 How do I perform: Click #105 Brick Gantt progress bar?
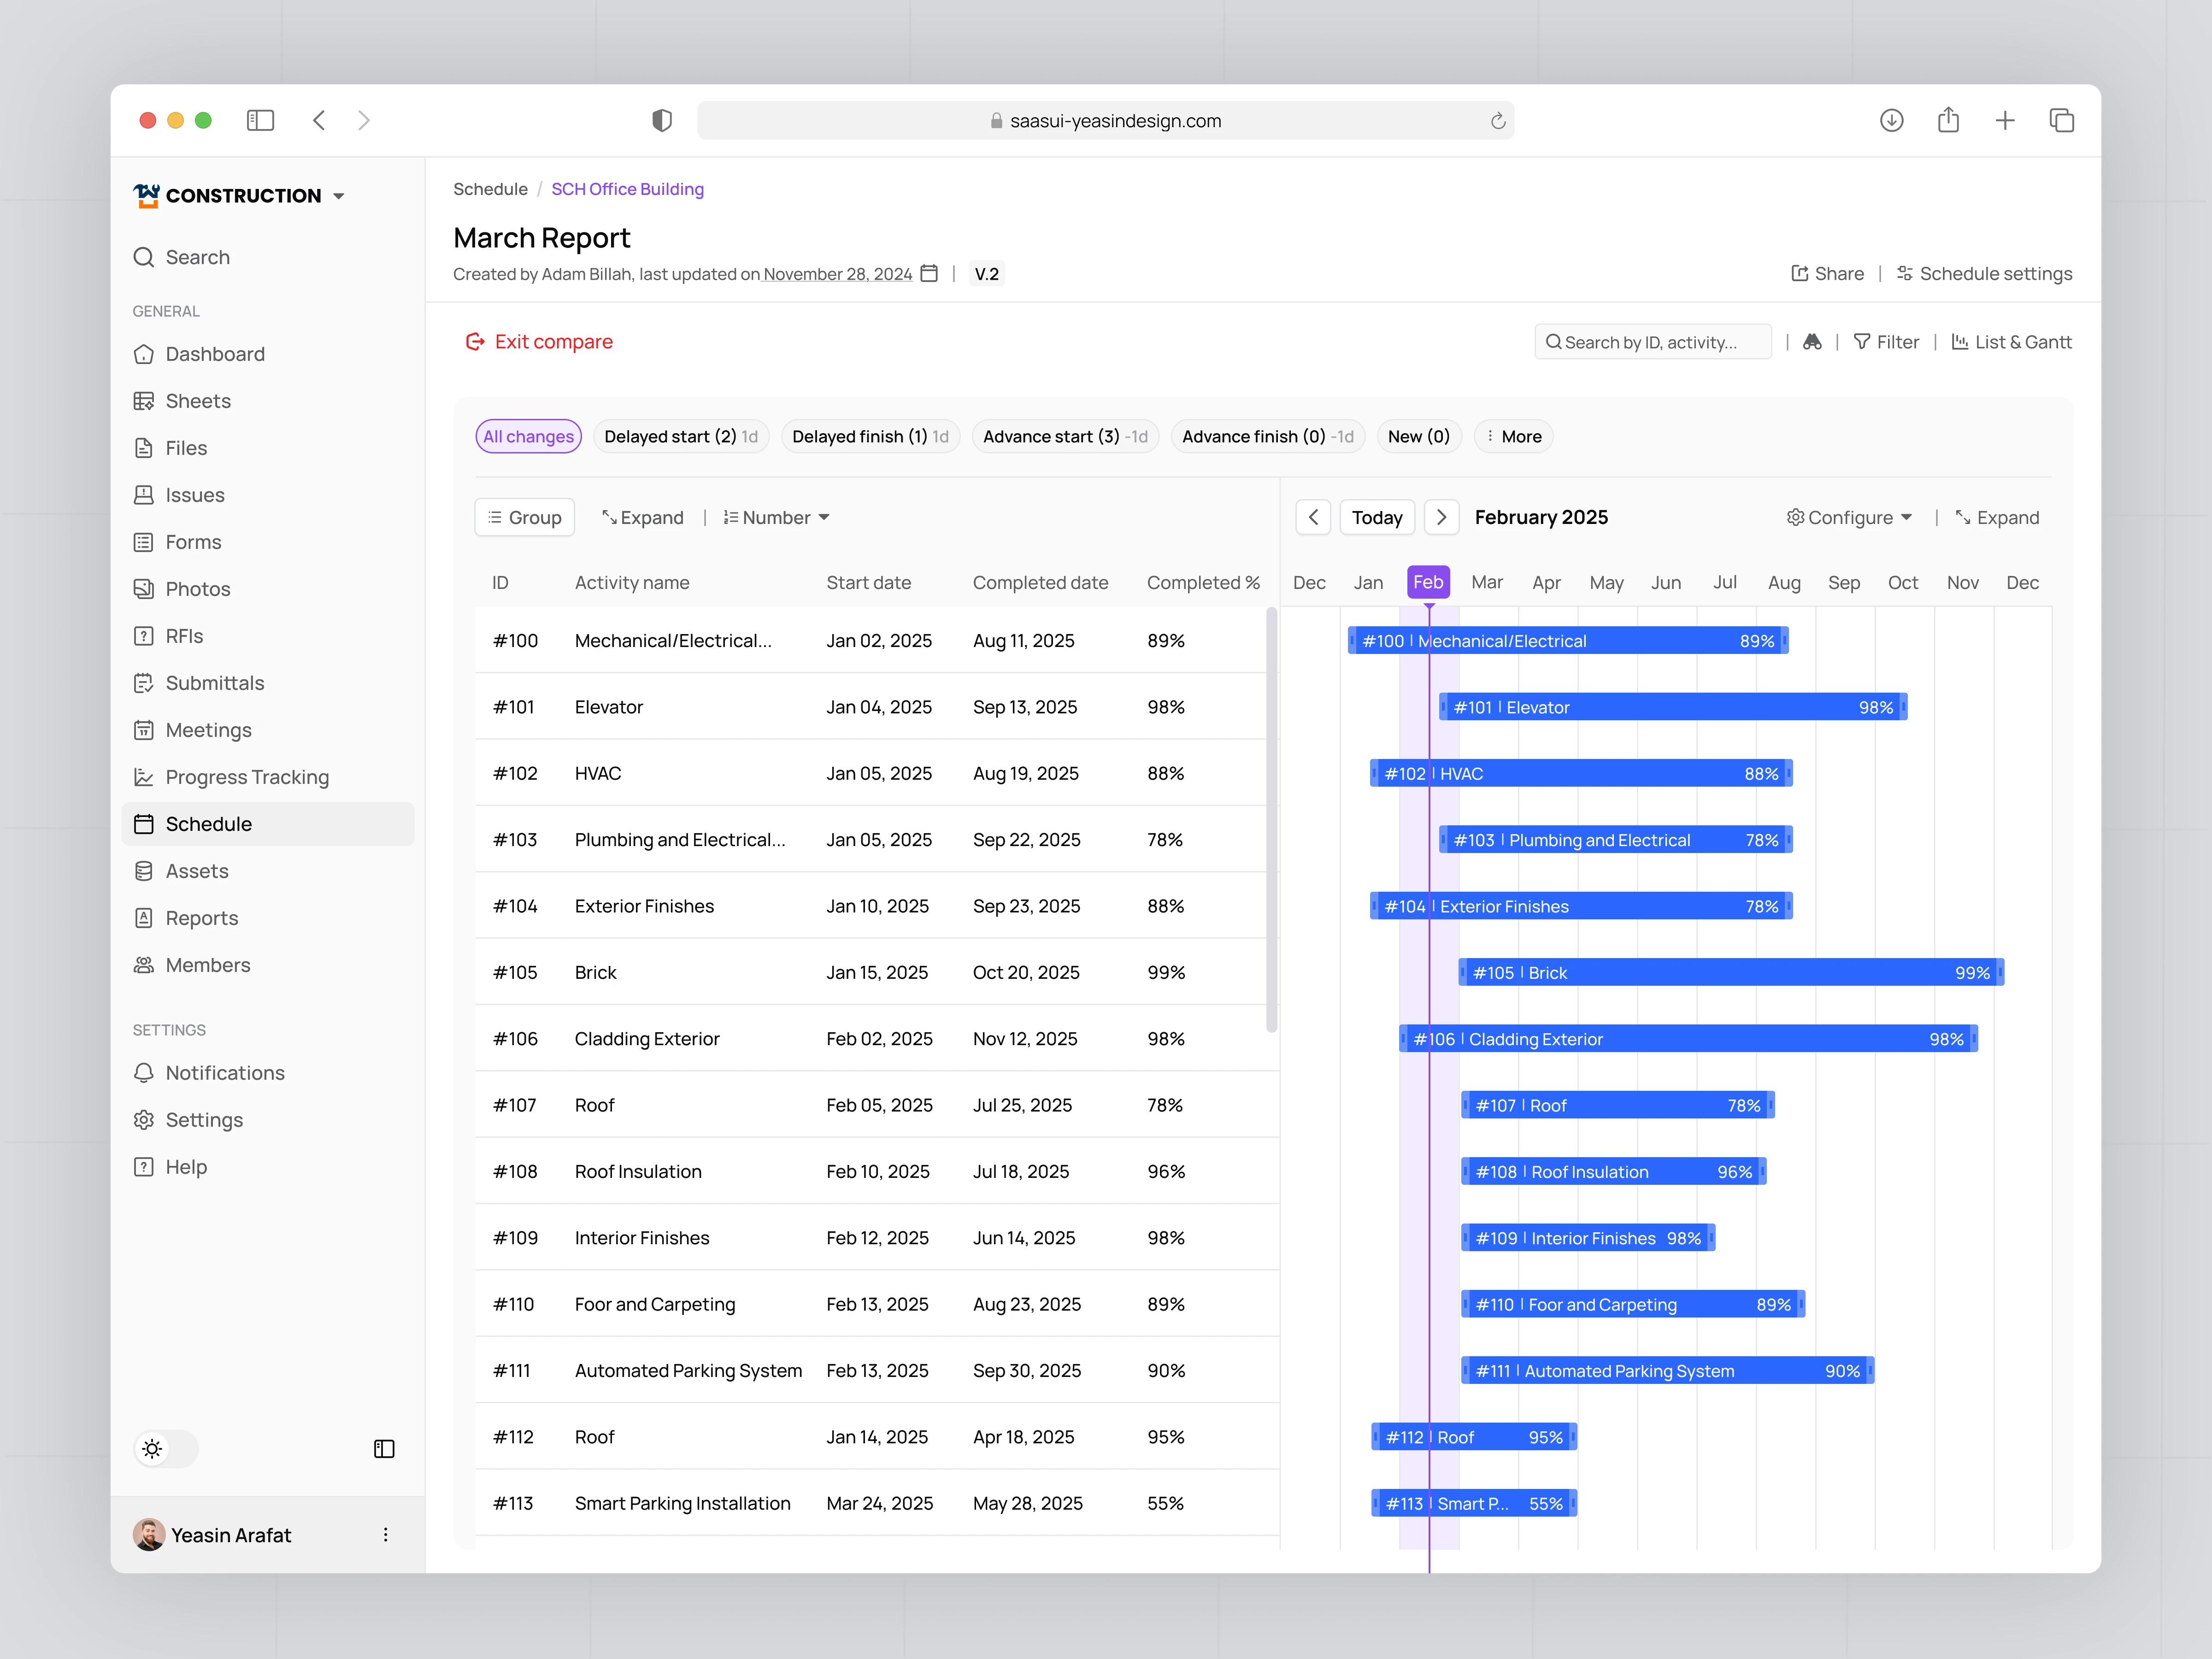pos(1731,972)
